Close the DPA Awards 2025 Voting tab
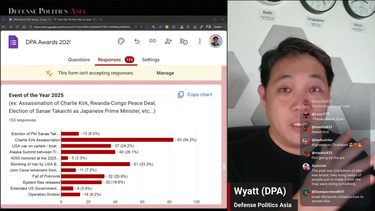Viewport: 375px width, 211px height. [49, 19]
